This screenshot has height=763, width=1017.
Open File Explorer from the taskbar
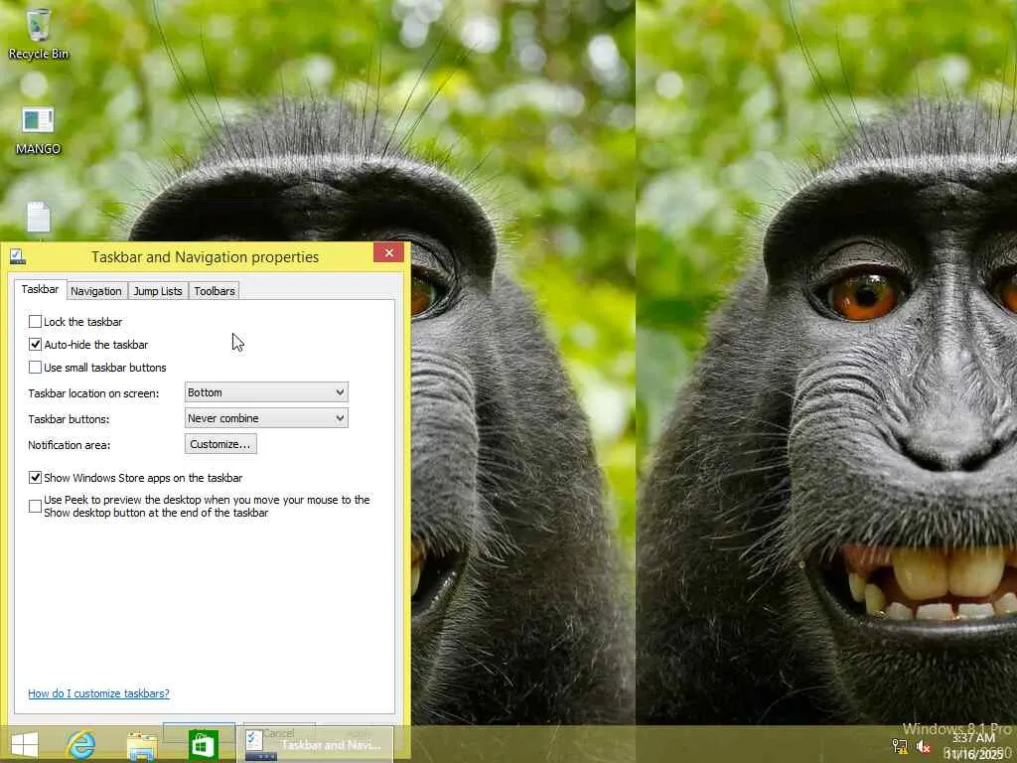[x=142, y=745]
